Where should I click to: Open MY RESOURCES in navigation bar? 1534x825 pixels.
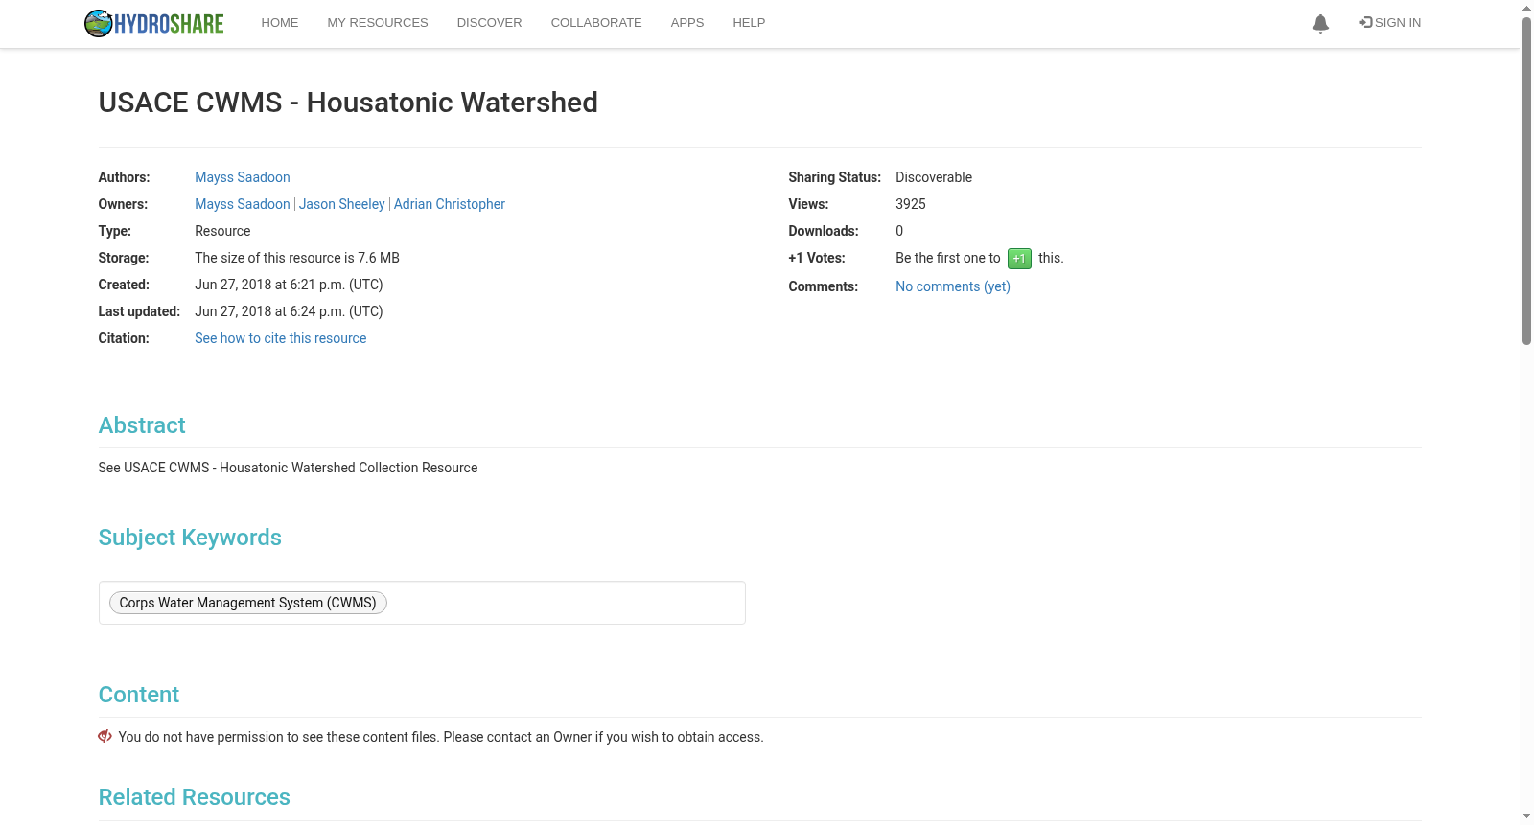378,23
